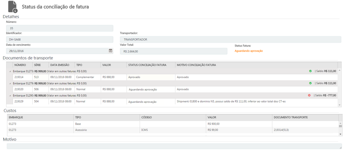The height and width of the screenshot is (150, 344).
Task: Click série cell 504
Action: 36,101
